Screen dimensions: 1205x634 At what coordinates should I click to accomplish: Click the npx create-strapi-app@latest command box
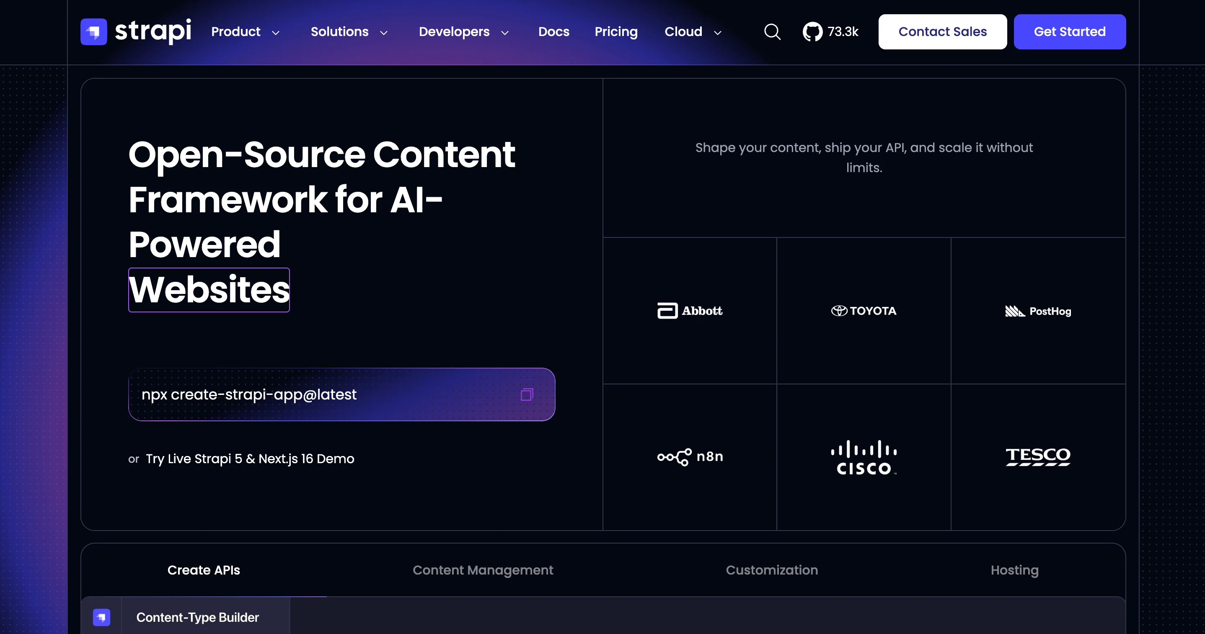coord(341,394)
